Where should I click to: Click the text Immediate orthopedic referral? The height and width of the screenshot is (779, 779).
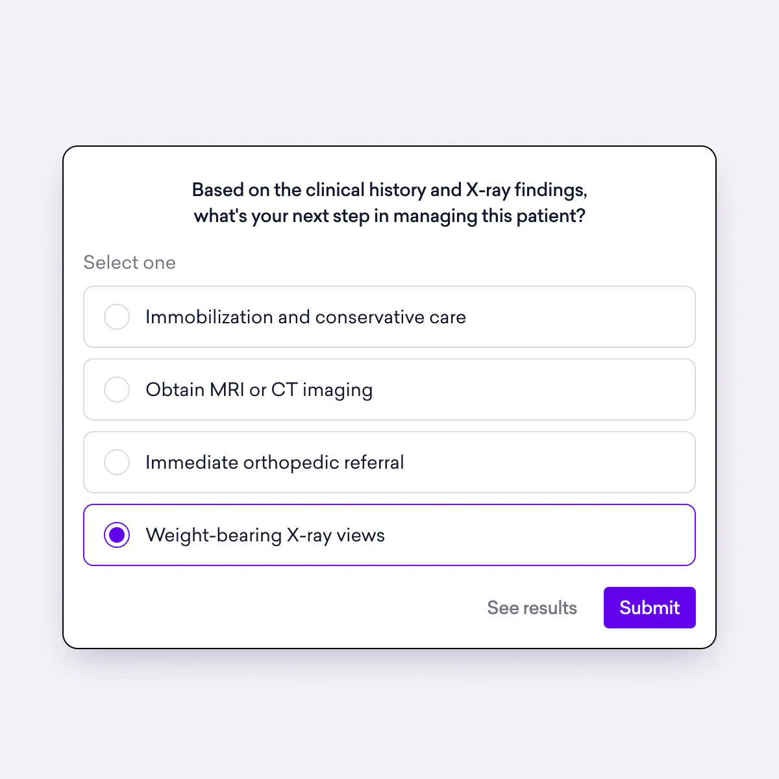pos(275,462)
